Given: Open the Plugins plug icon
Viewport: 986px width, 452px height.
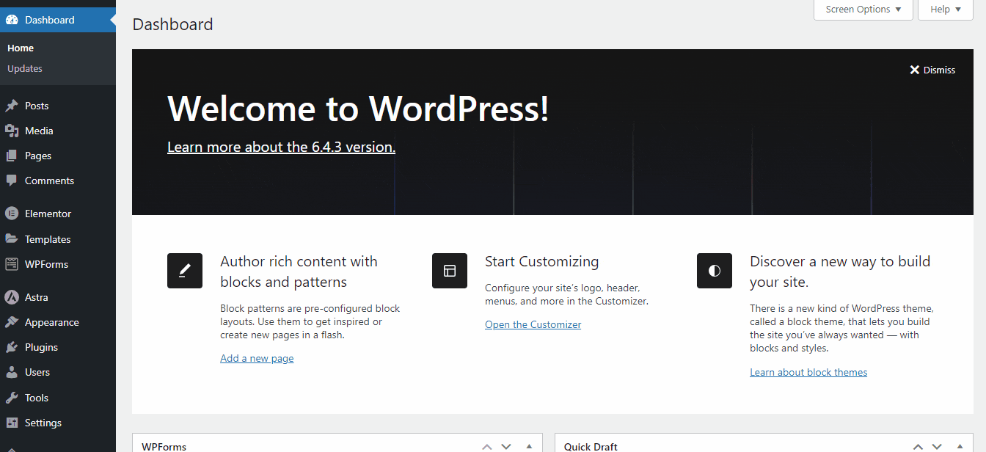Looking at the screenshot, I should (13, 346).
